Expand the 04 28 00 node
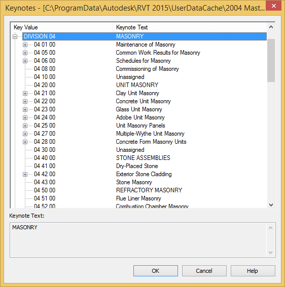The image size is (285, 287). coord(25,142)
